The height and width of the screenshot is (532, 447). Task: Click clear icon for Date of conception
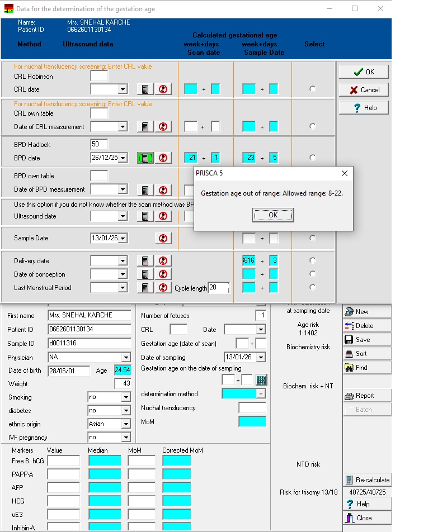point(163,274)
